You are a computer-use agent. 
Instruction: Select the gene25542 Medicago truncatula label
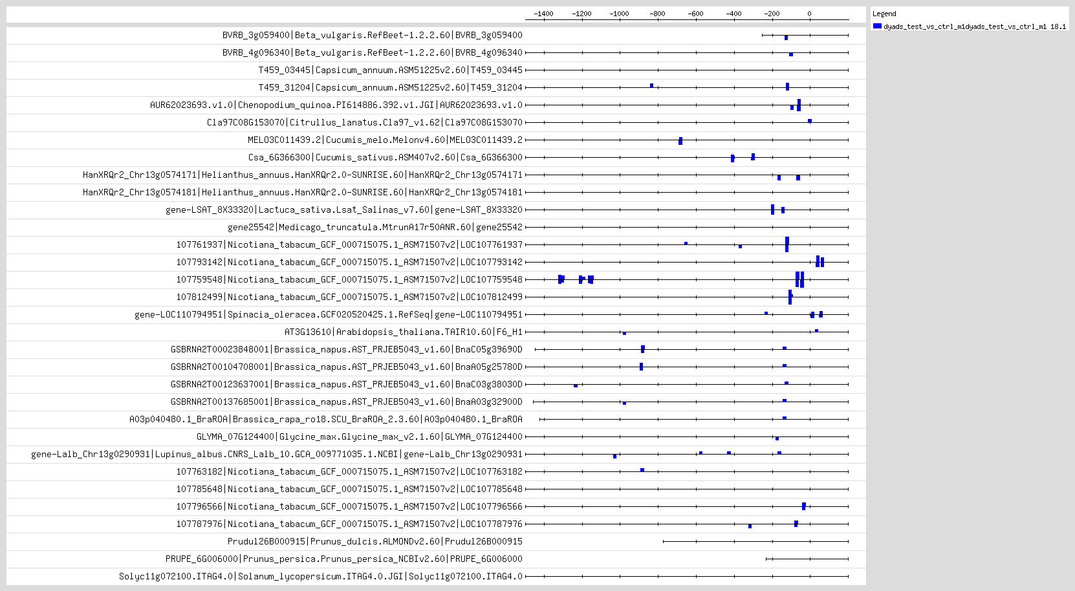coord(375,227)
